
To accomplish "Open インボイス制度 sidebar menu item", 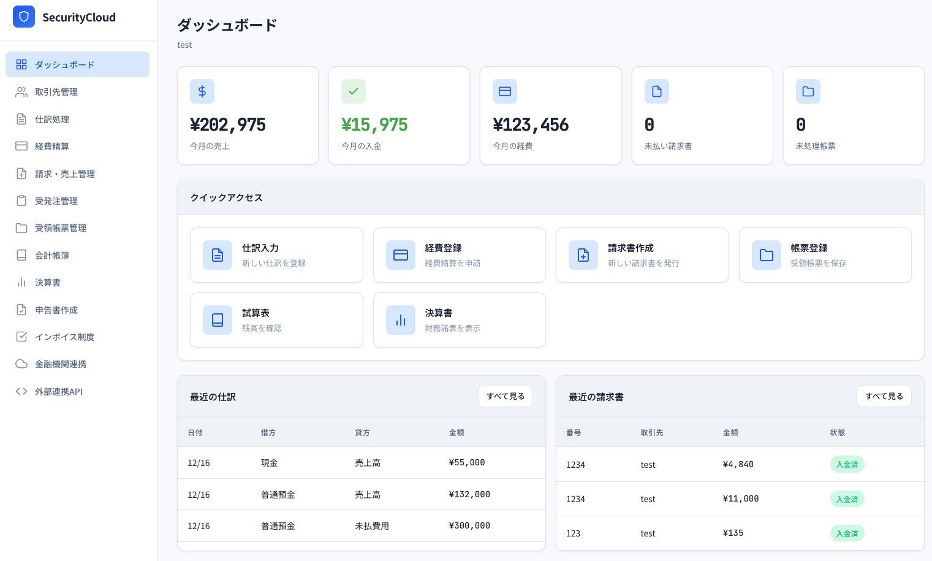I will [64, 337].
